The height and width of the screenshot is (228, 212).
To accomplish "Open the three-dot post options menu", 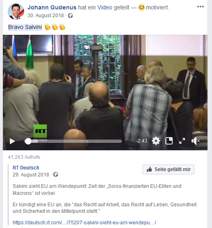I will pos(201,7).
